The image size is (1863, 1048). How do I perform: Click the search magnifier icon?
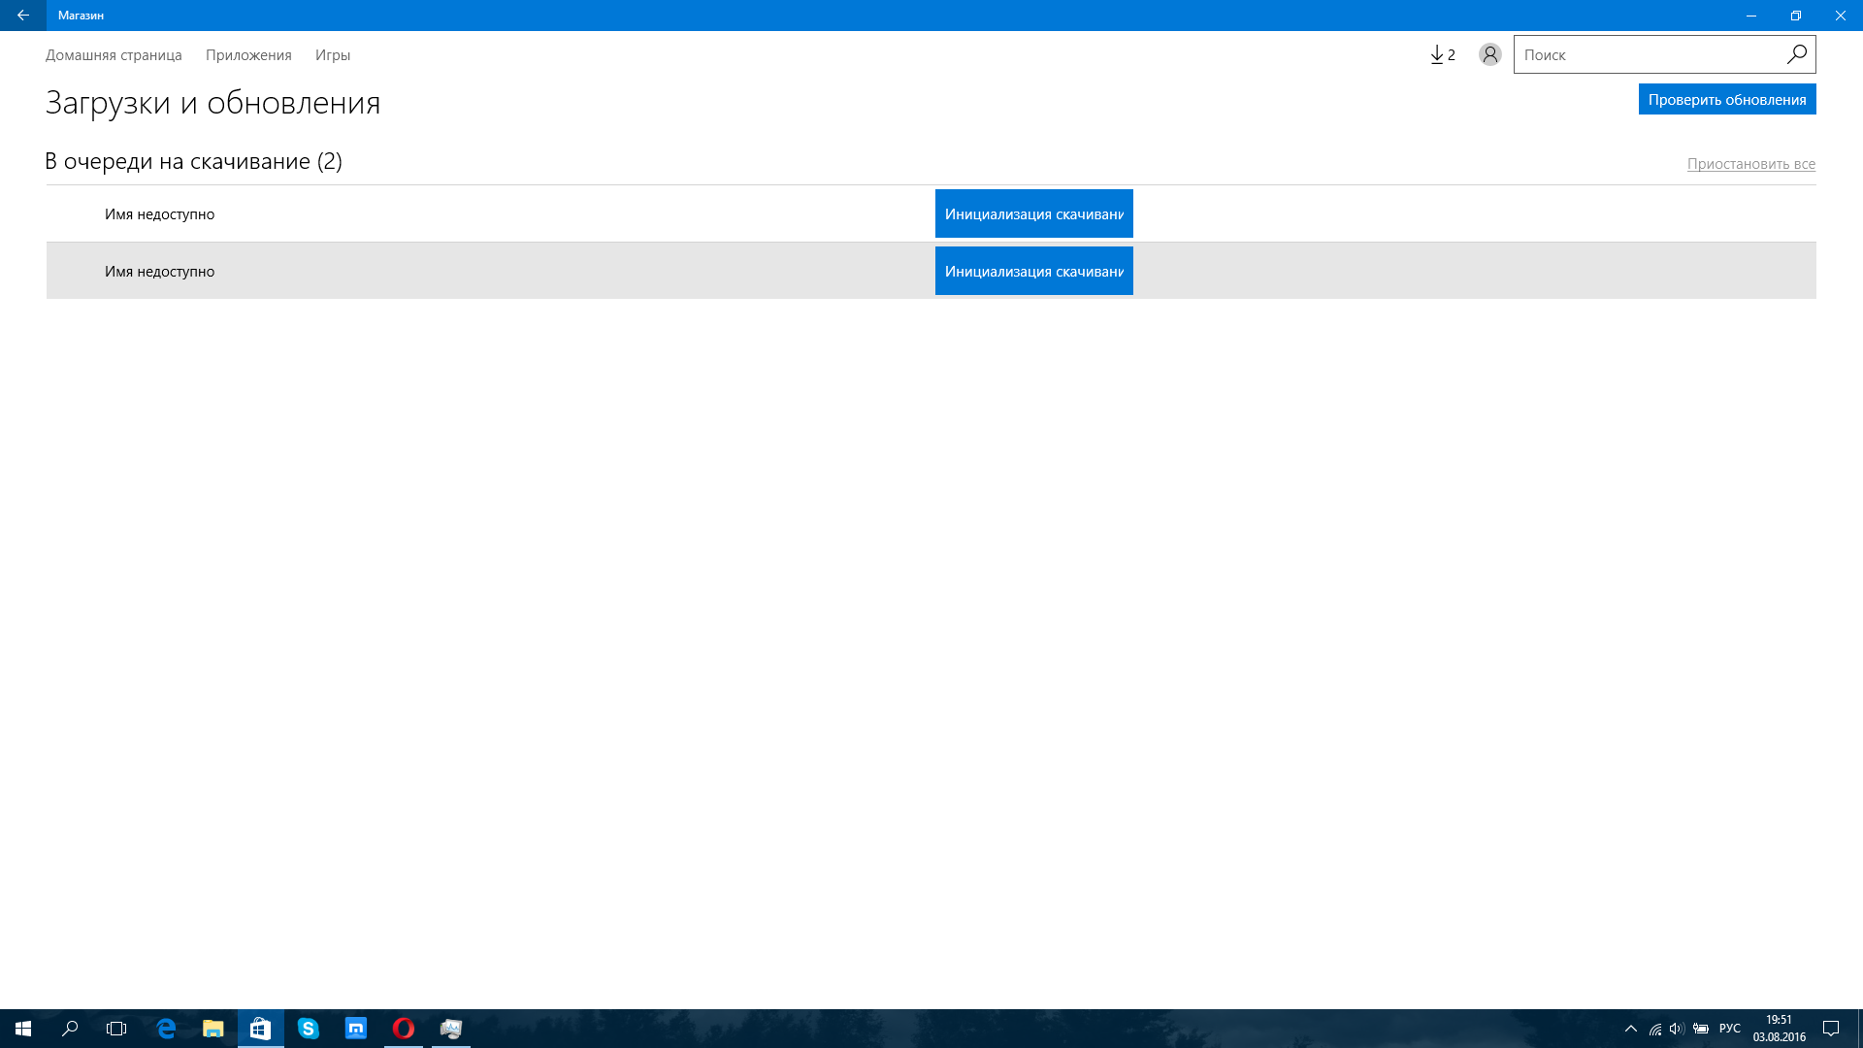pyautogui.click(x=1796, y=54)
